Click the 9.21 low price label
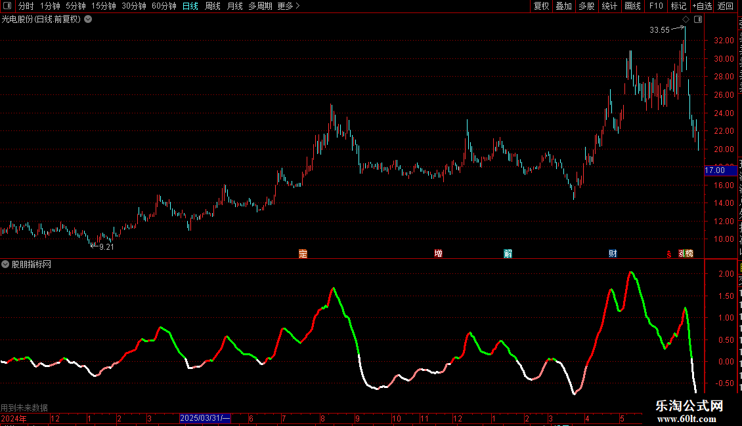Image resolution: width=742 pixels, height=426 pixels. pos(106,246)
